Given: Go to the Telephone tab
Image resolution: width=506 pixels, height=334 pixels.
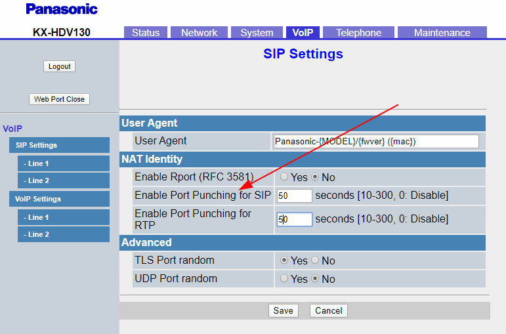Looking at the screenshot, I should pyautogui.click(x=358, y=33).
